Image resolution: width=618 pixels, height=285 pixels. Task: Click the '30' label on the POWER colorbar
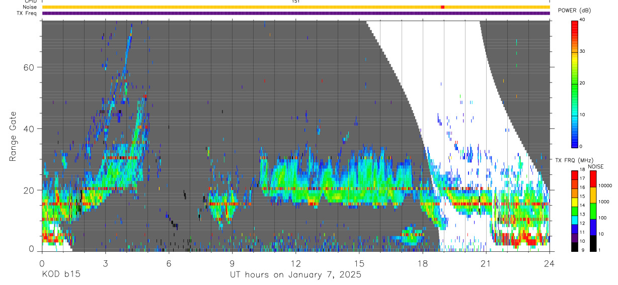pyautogui.click(x=583, y=51)
